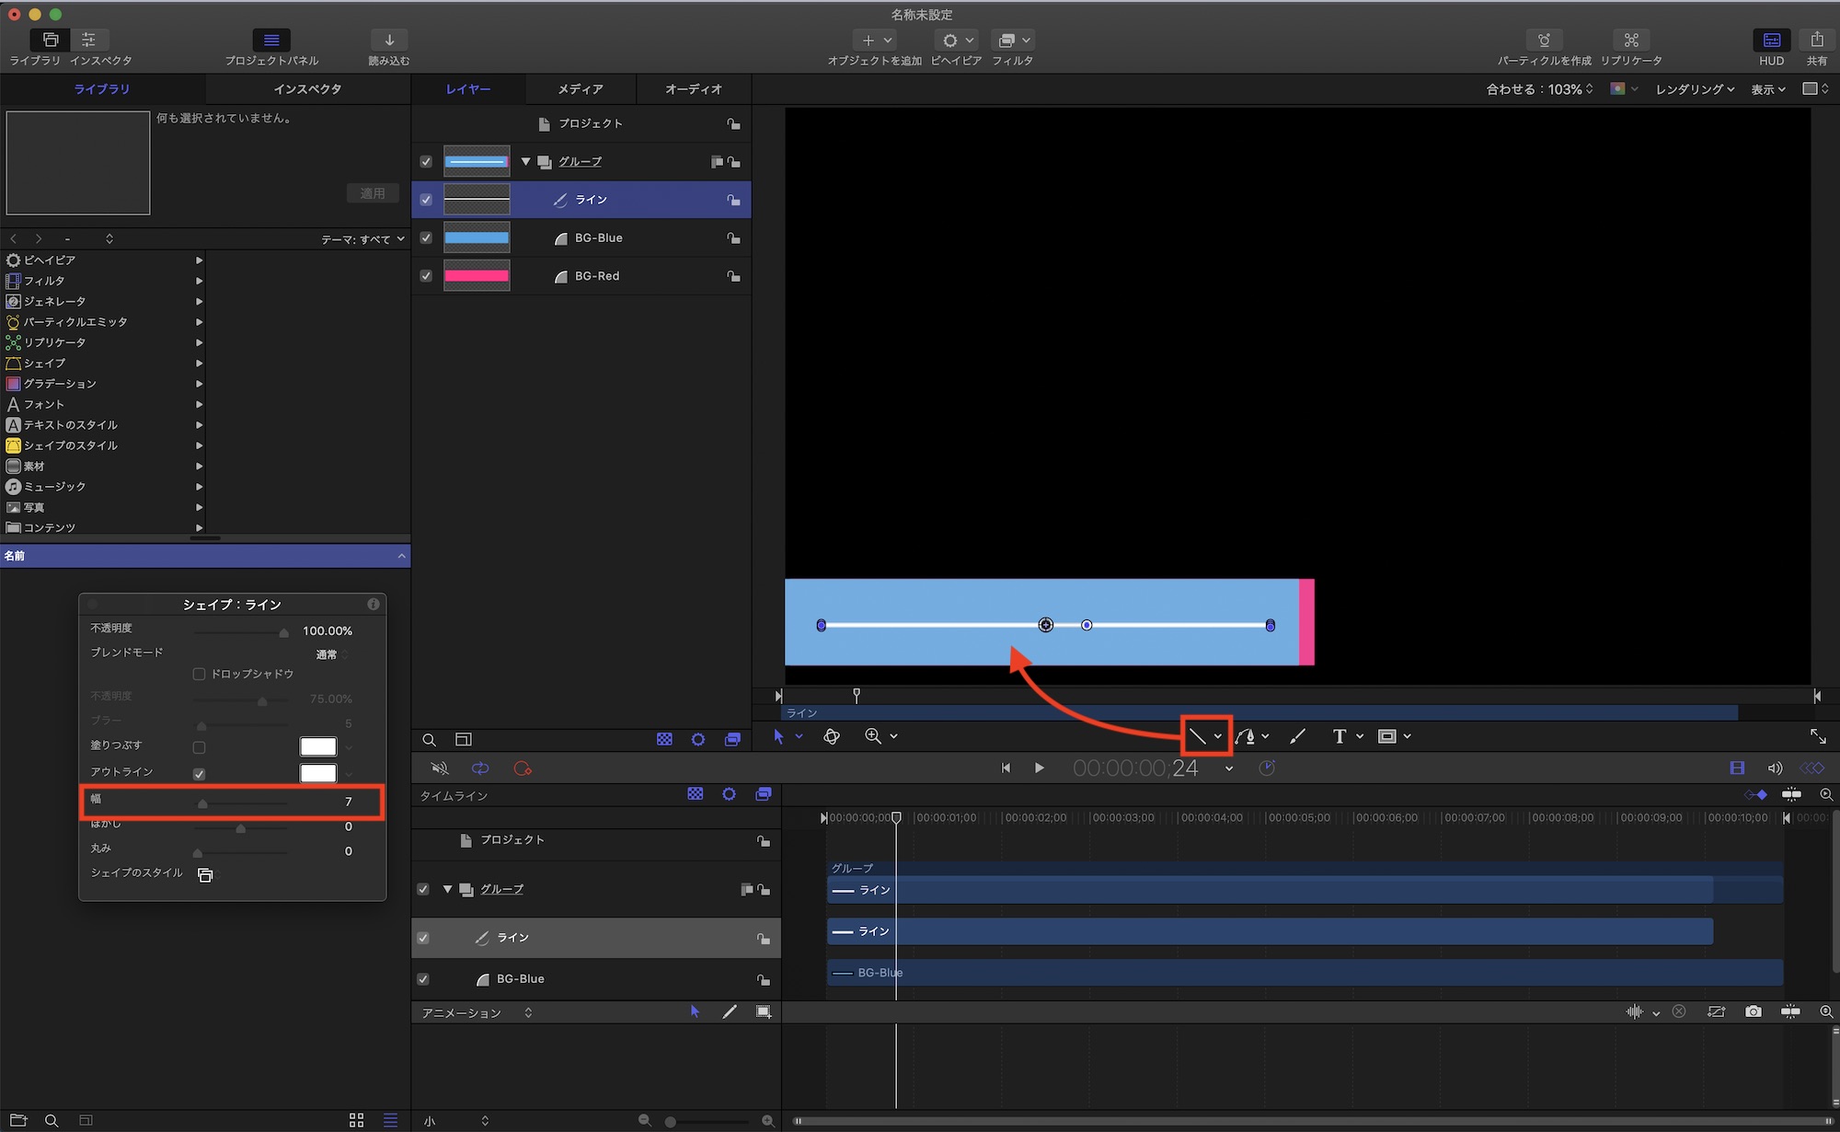
Task: Collapse the Group (グループ) disclosure triangle in the layers list
Action: coord(526,162)
